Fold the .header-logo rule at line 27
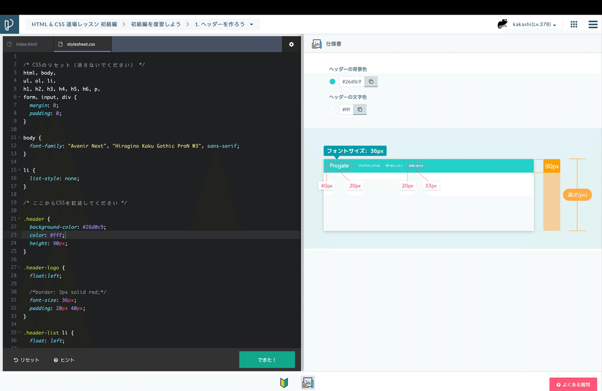602x391 pixels. tap(19, 268)
